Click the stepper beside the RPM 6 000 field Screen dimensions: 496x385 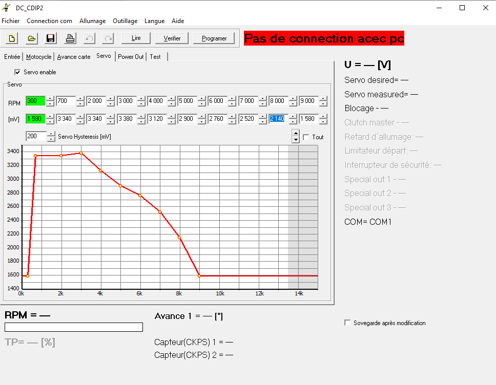[232, 101]
